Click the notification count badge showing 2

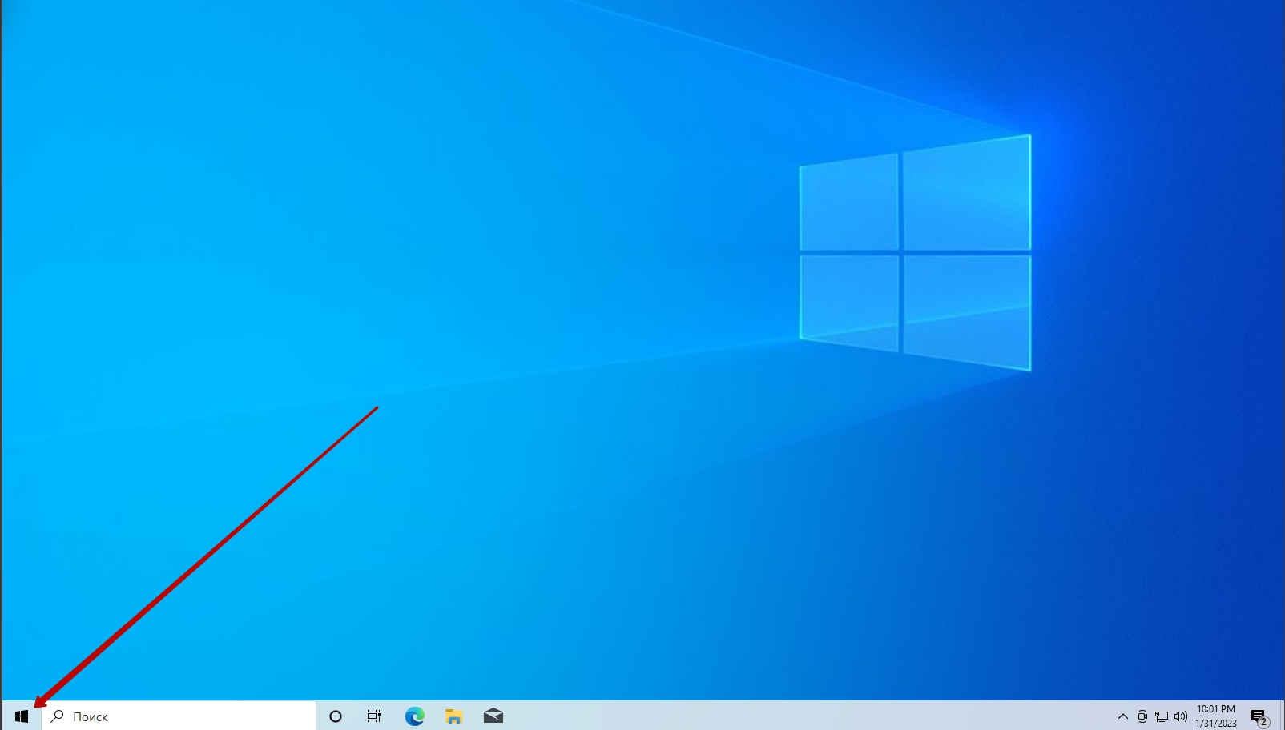[x=1264, y=723]
